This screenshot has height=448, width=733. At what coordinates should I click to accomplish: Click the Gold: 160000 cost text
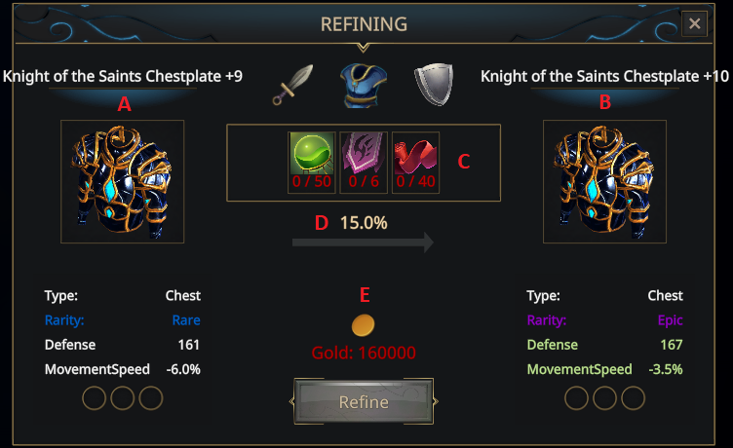364,353
